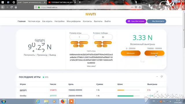Focus the % Шанс победы input field
The height and width of the screenshot is (104, 185).
(103, 37)
